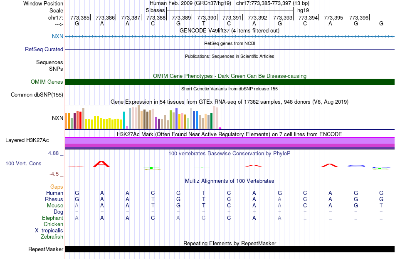Click the red bar in GTEx expression chart
395x259 pixels.
(x=80, y=120)
